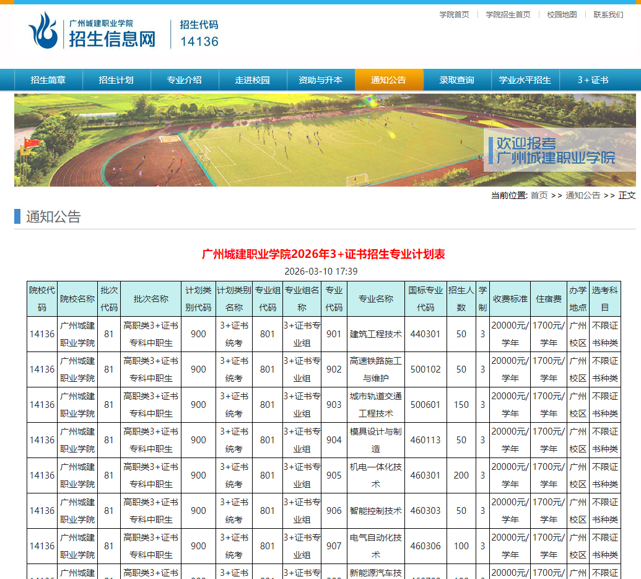The height and width of the screenshot is (579, 641).
Task: Click 首页 in the breadcrumb trail
Action: (540, 195)
